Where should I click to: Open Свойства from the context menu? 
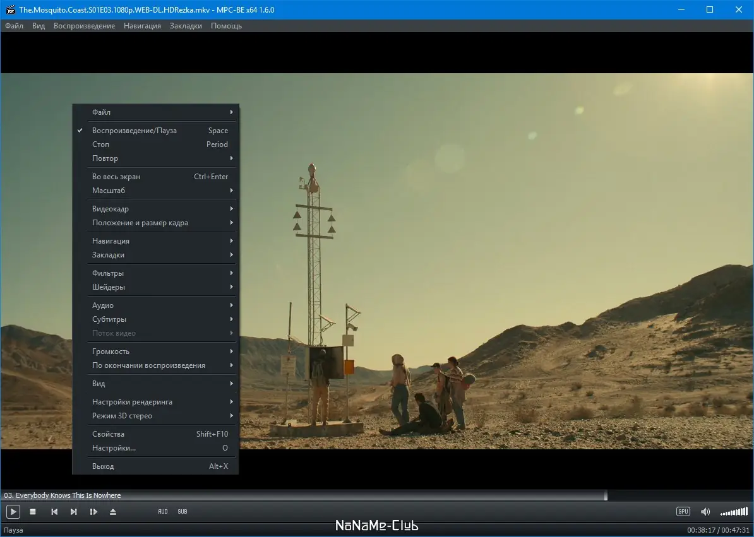coord(155,434)
